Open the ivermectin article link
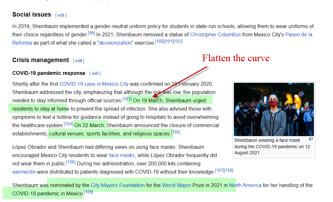This screenshot has width=333, height=202. [24, 172]
